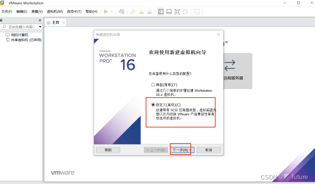
Task: Open the 帮助(H) menu
Action: coord(91,12)
